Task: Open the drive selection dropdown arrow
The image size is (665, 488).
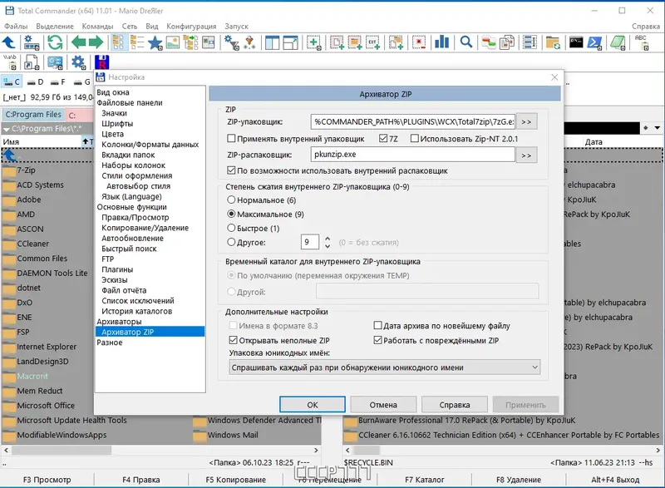Action: 657,127
